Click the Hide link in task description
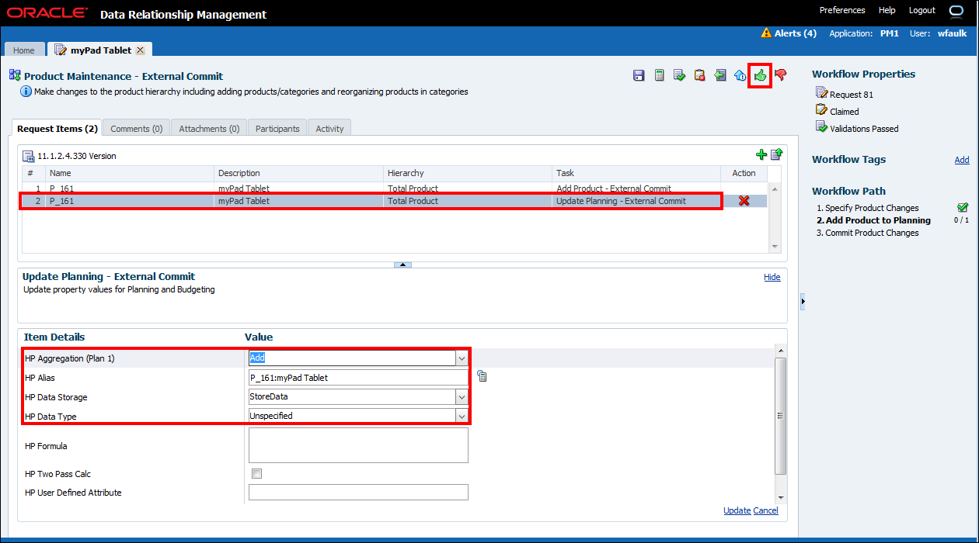The image size is (979, 543). tap(772, 277)
